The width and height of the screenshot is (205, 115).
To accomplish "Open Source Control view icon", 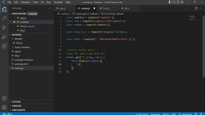I will (4, 27).
